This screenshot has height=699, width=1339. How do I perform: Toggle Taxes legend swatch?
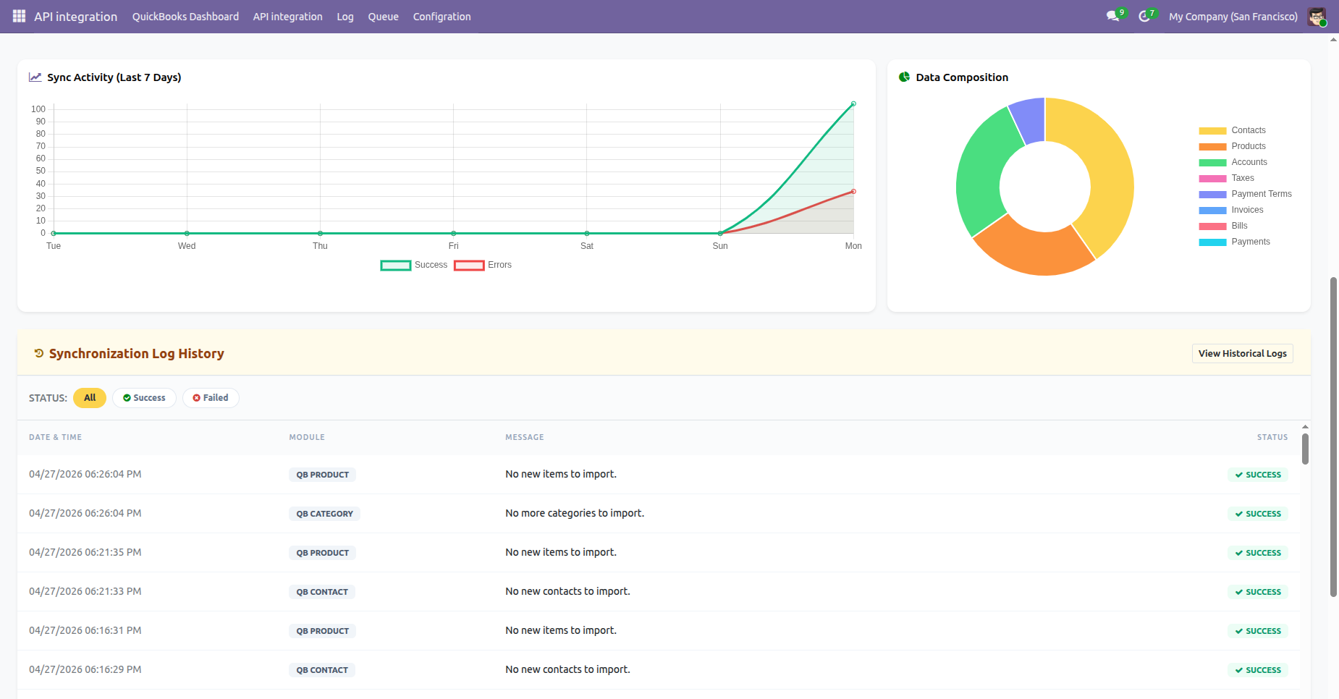point(1212,179)
